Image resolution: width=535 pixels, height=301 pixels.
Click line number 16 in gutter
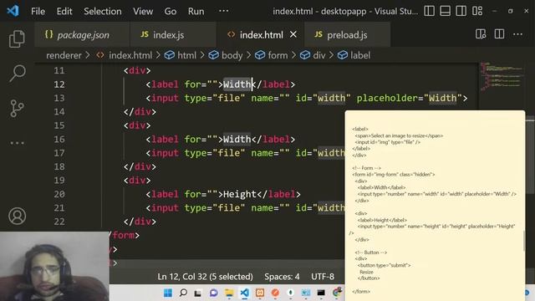point(59,140)
